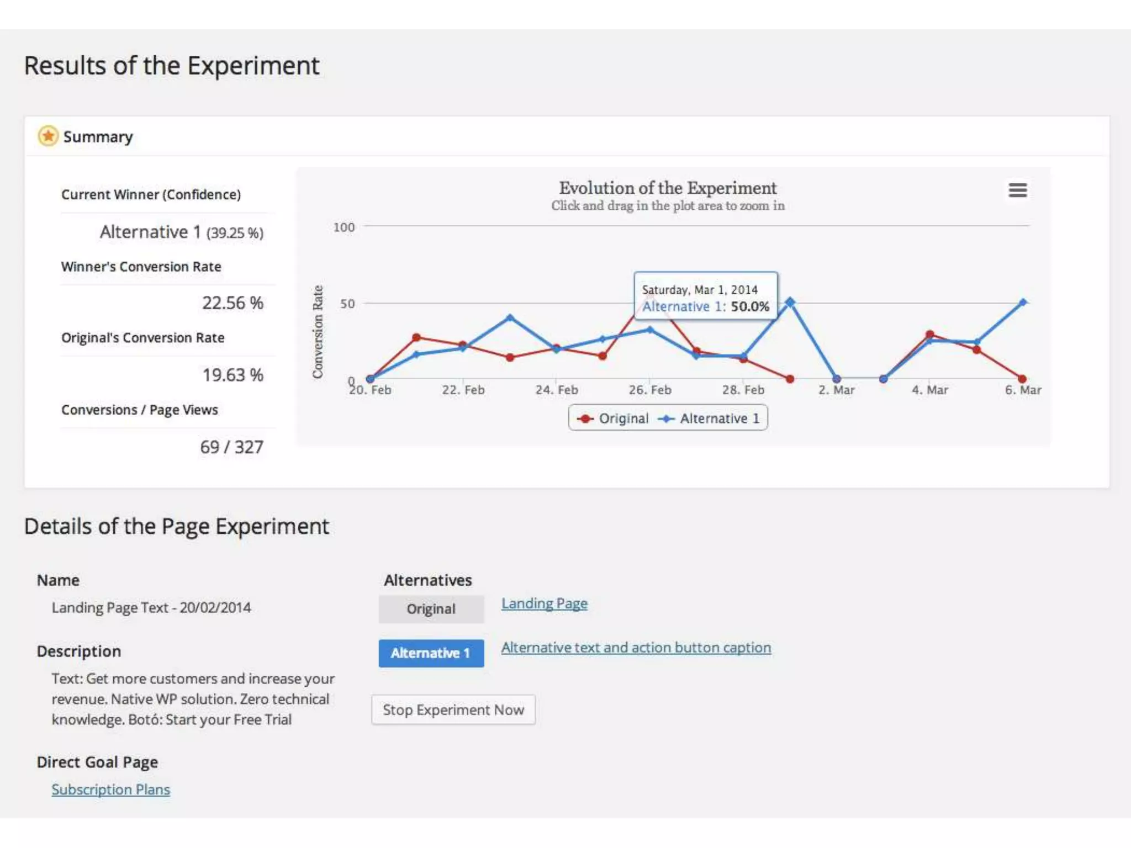Click the data point at 20. Feb

click(370, 379)
